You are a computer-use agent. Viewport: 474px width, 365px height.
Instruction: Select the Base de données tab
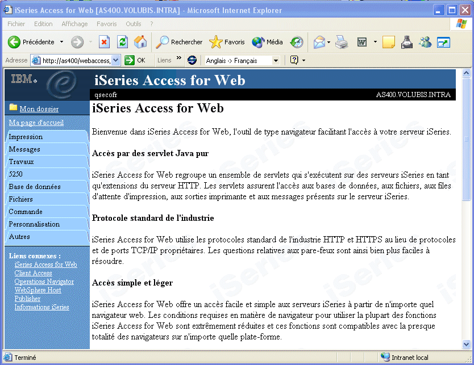coord(47,187)
